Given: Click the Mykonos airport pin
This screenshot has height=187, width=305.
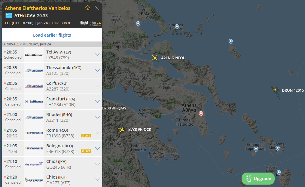Looking at the screenshot, I should [278, 148].
